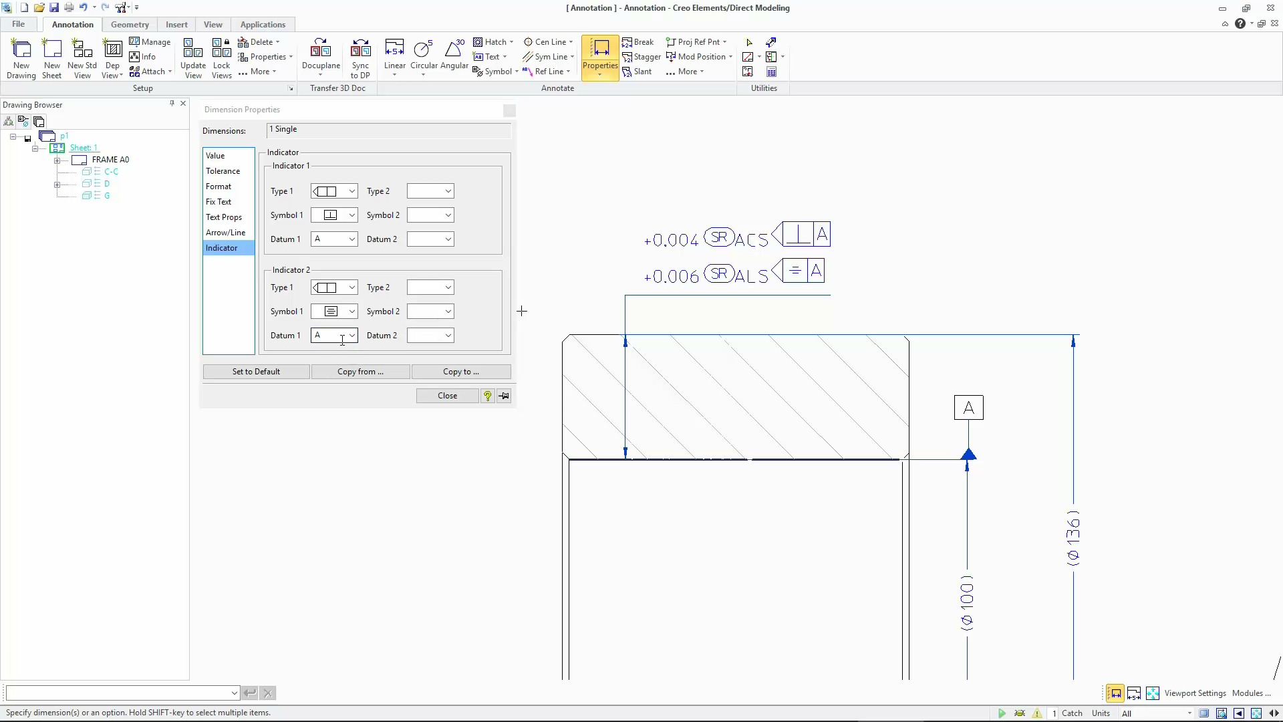
Task: Open Indicator 1 Type 1 dropdown
Action: 334,191
